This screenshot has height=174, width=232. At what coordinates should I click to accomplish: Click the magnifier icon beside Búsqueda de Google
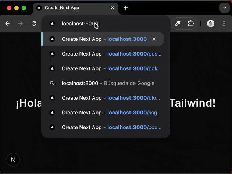point(52,83)
